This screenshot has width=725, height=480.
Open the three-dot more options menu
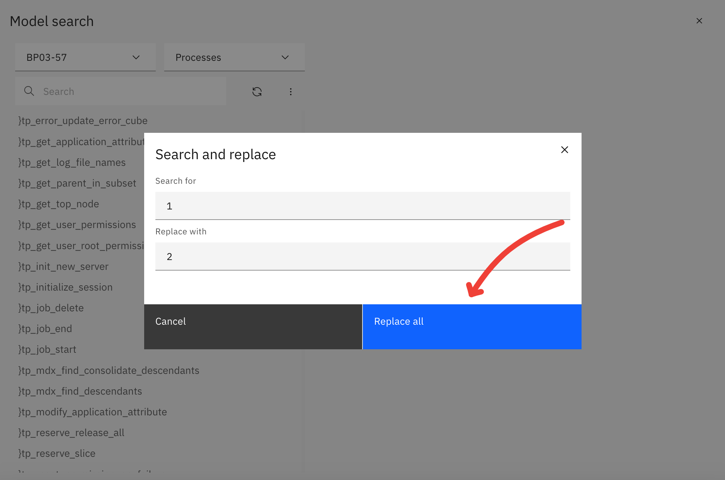tap(290, 92)
